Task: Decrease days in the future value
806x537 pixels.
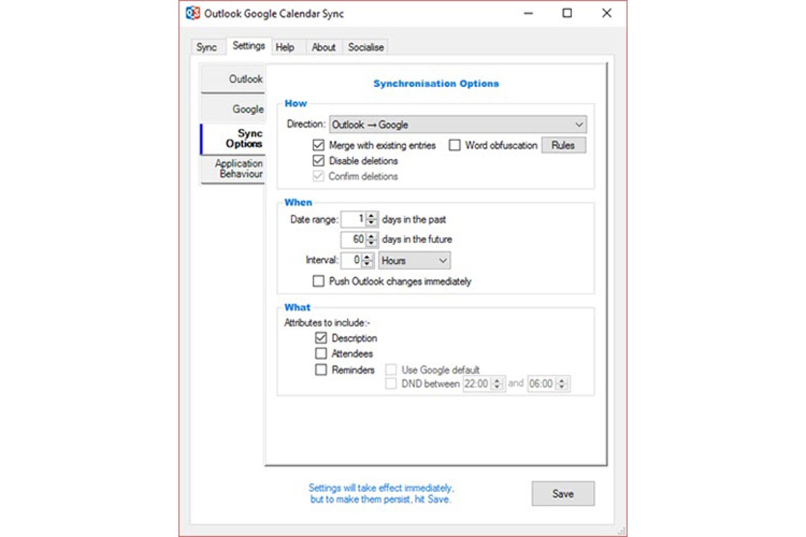Action: (x=371, y=242)
